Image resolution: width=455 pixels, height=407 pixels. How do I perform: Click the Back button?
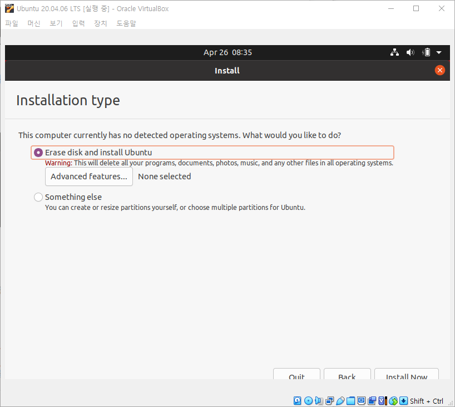click(x=347, y=374)
